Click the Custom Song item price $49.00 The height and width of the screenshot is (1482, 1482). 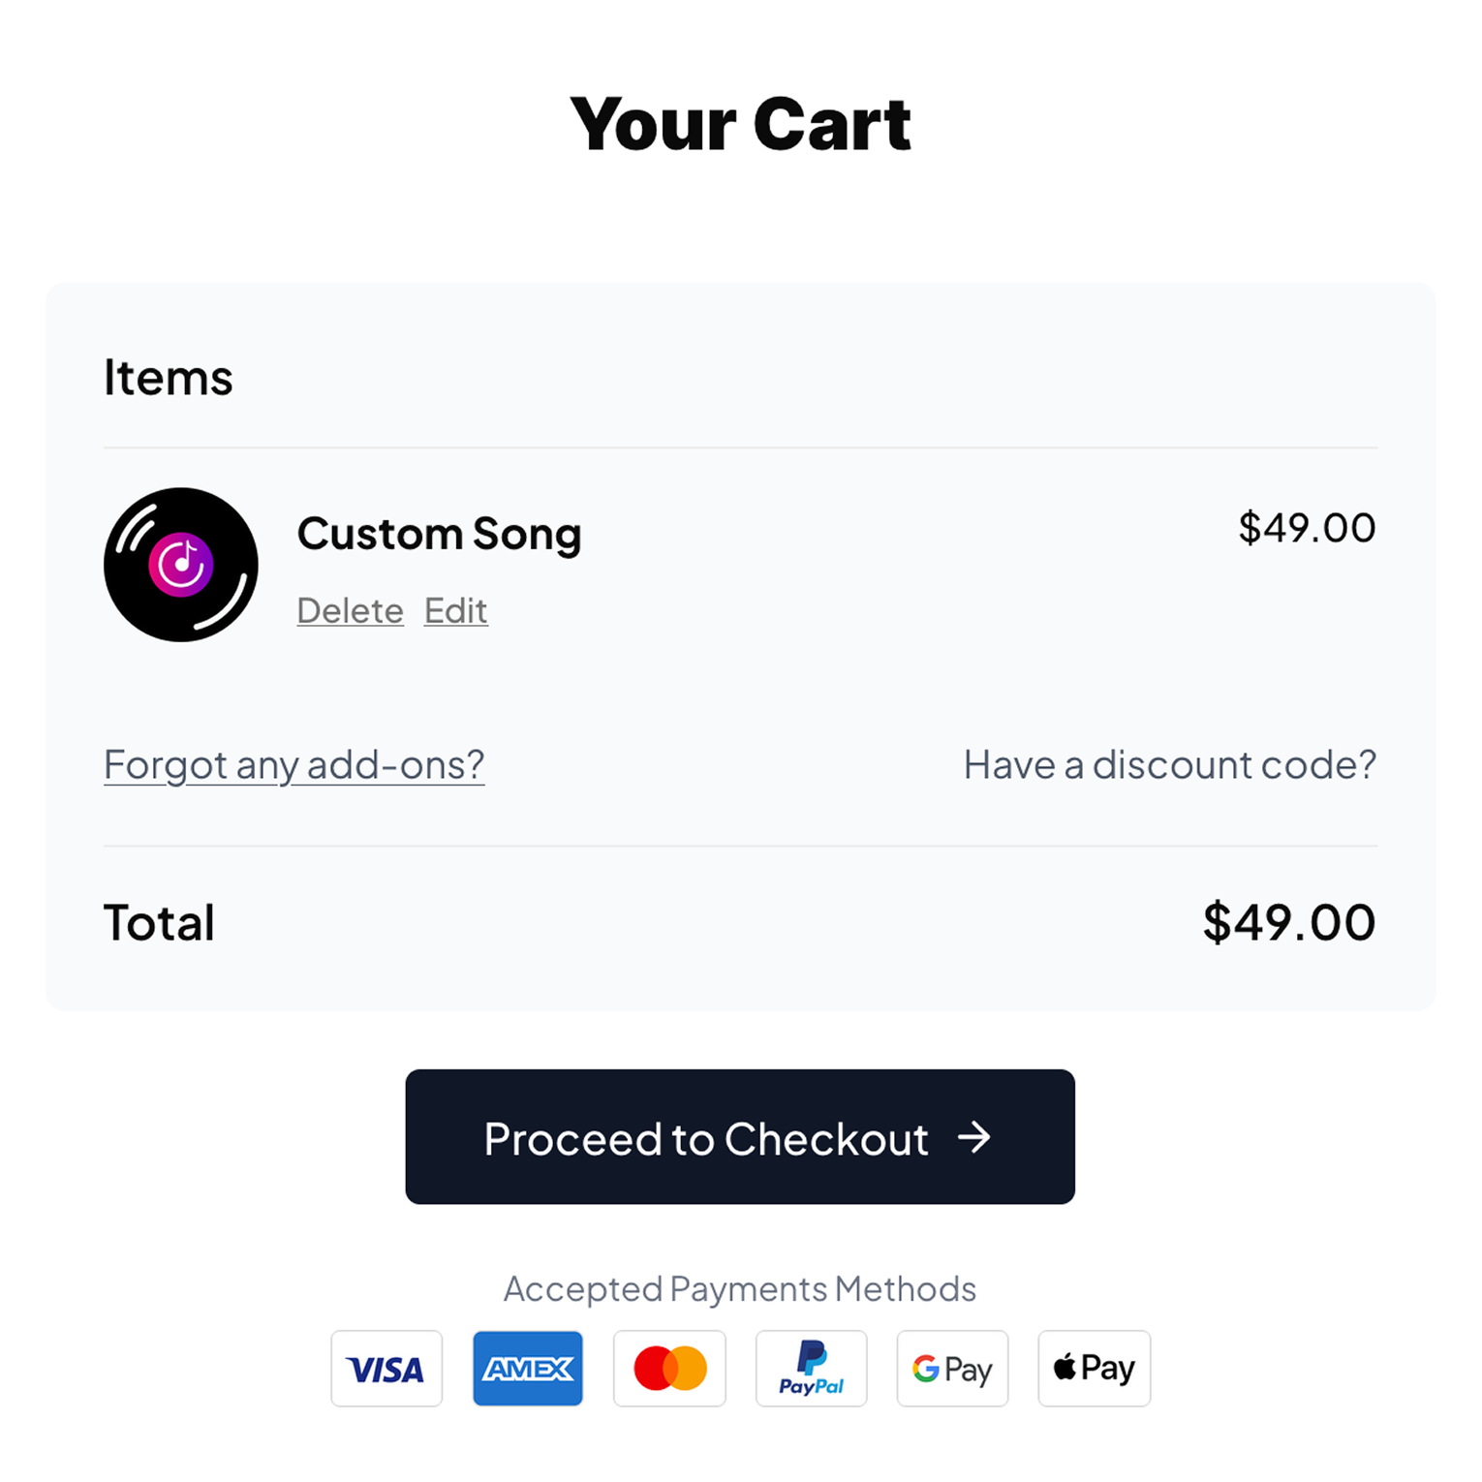click(x=1307, y=528)
